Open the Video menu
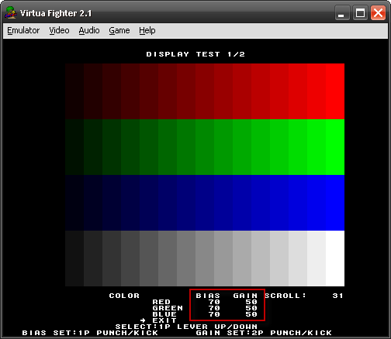The width and height of the screenshot is (391, 339). click(59, 30)
